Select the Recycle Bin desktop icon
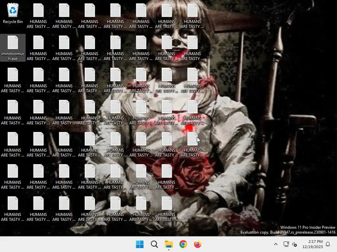This screenshot has height=252, width=337. (x=13, y=13)
